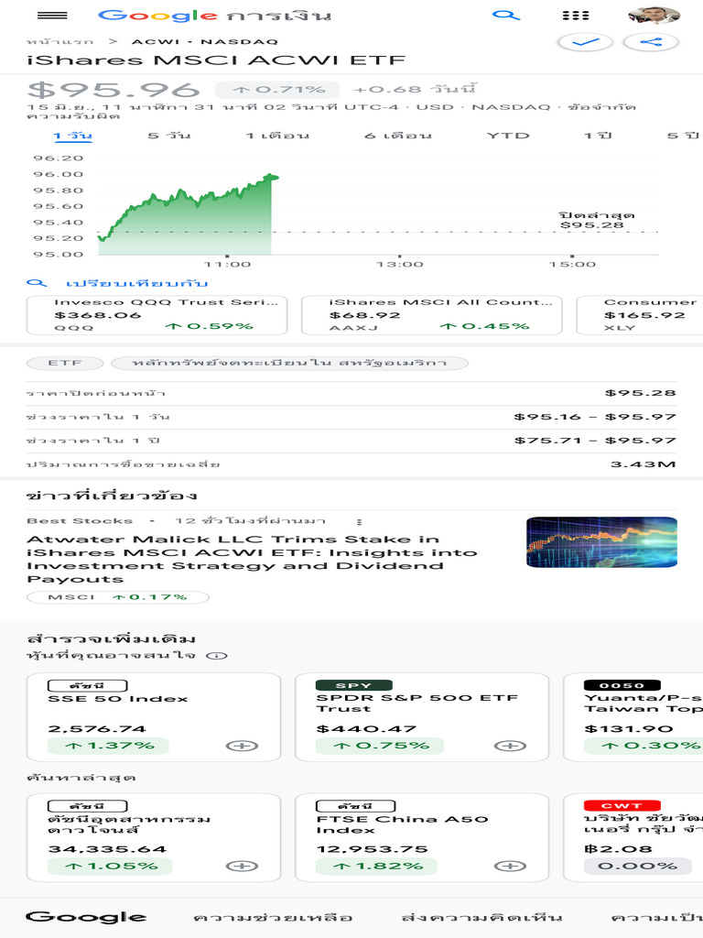Select the YTD chart range
The height and width of the screenshot is (938, 703).
[507, 136]
